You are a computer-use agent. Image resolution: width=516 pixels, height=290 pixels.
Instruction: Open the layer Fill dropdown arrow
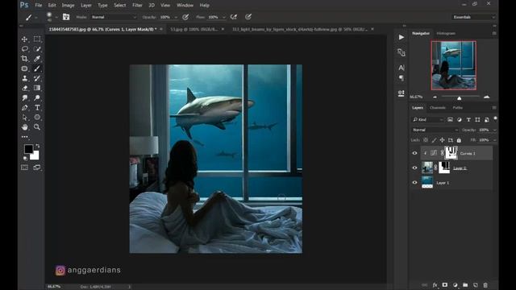tap(494, 140)
